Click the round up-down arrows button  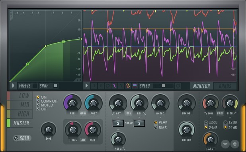235,144
